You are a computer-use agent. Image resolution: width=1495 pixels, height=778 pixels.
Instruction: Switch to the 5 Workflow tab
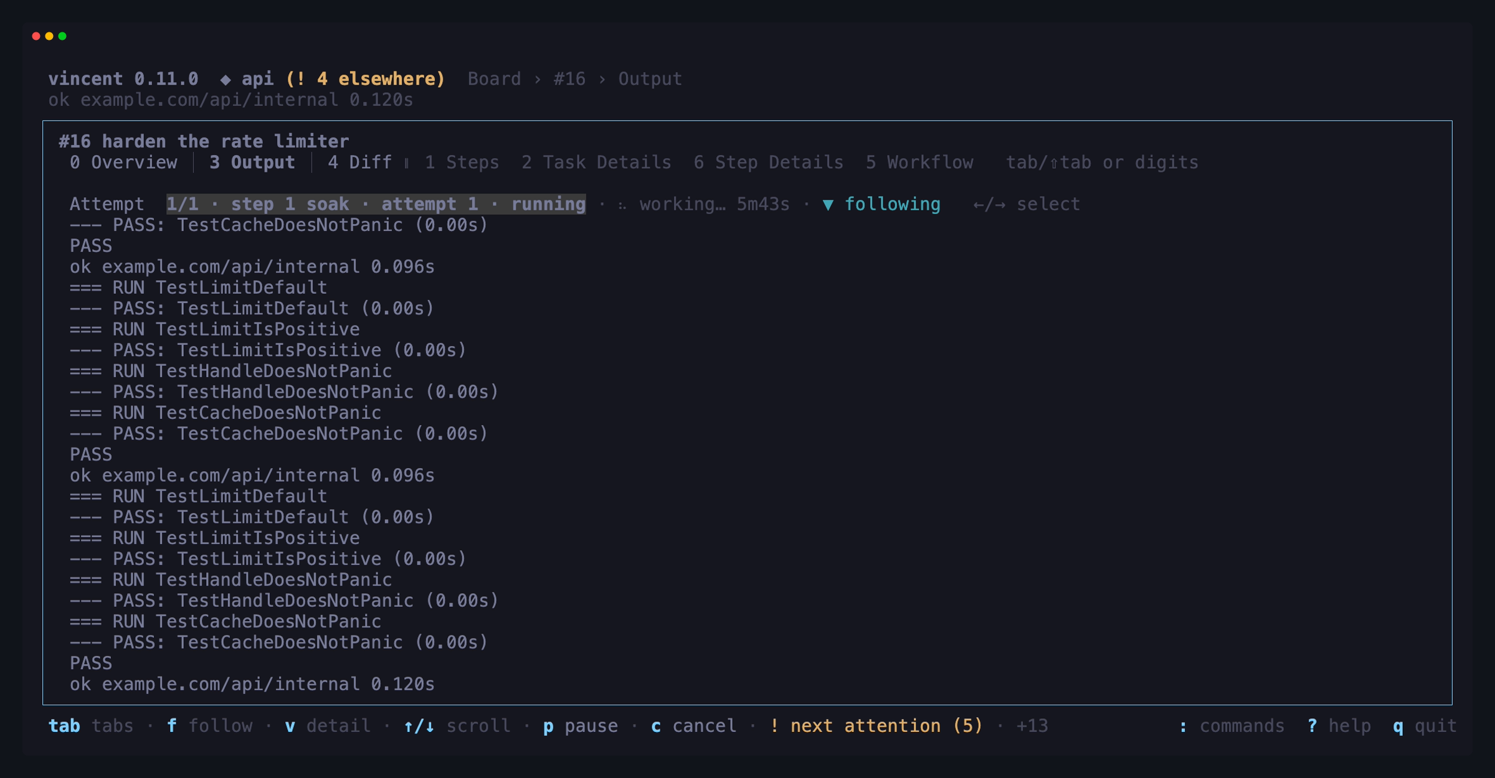919,162
